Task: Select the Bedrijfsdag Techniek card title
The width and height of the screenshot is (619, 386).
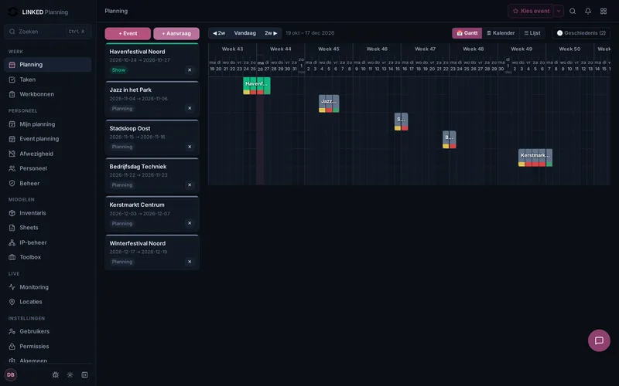Action: coord(139,167)
